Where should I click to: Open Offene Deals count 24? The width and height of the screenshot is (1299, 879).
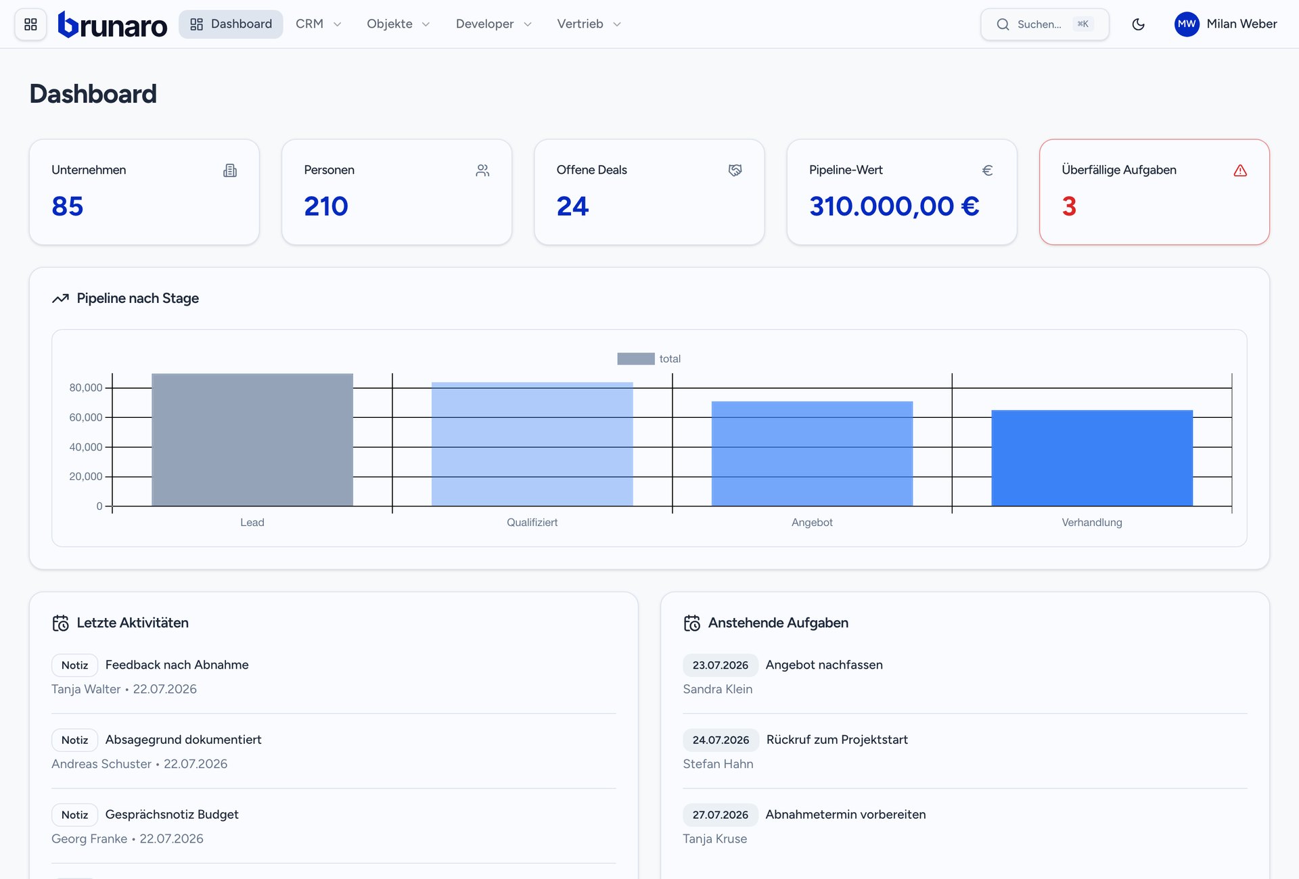pyautogui.click(x=572, y=206)
